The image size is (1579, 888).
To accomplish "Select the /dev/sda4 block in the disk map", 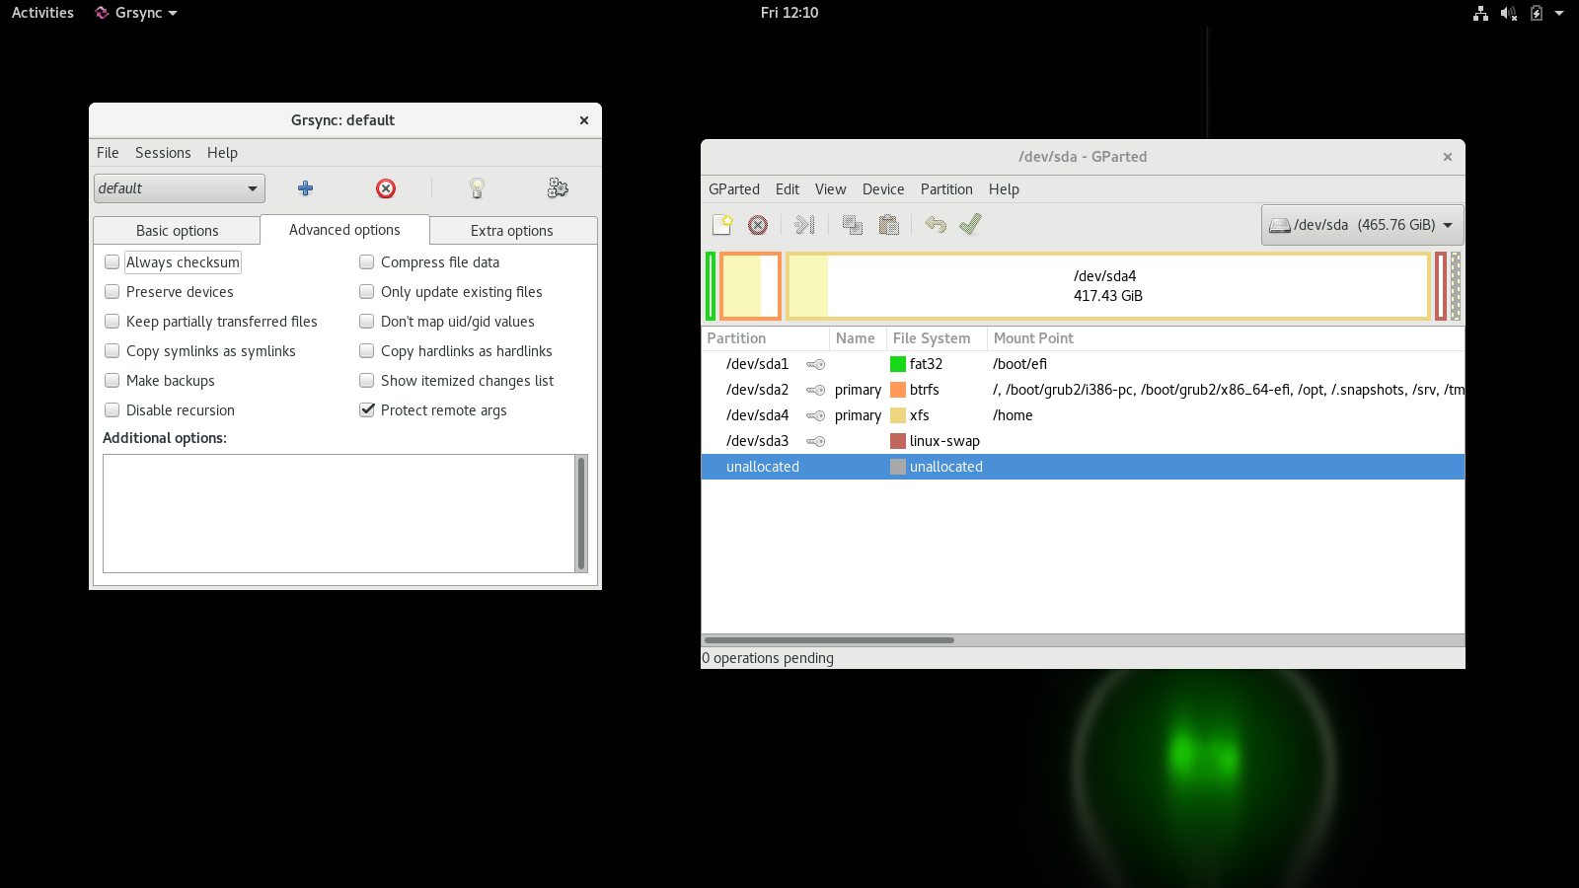I will [x=1107, y=286].
